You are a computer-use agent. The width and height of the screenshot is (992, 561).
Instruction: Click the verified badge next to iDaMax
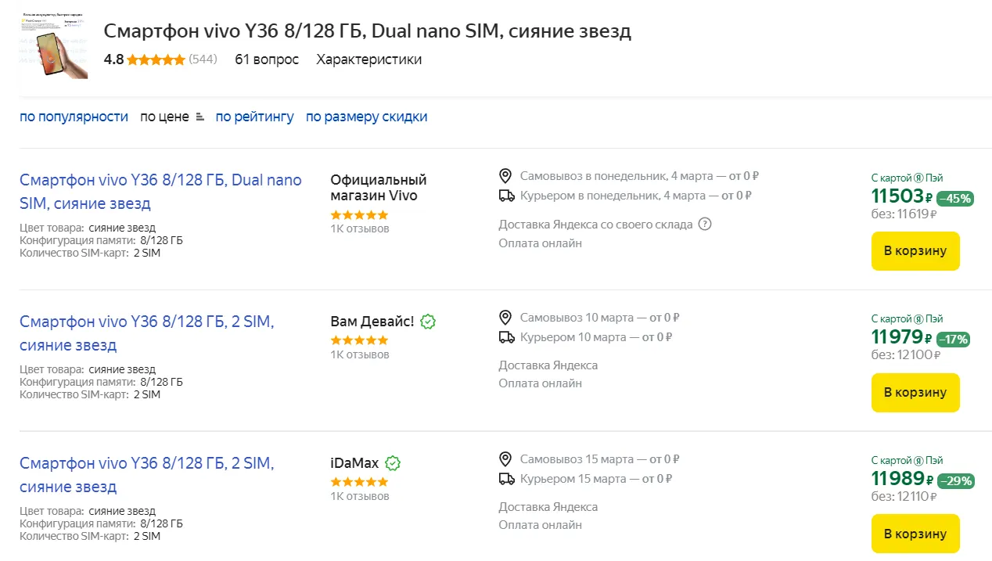click(393, 463)
